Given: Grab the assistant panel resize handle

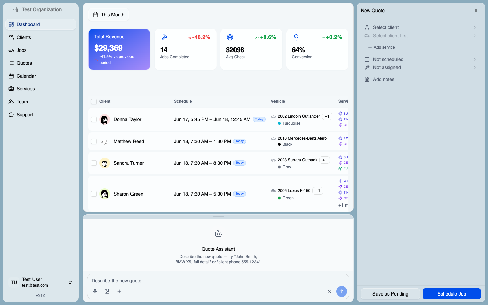Looking at the screenshot, I should point(218,217).
